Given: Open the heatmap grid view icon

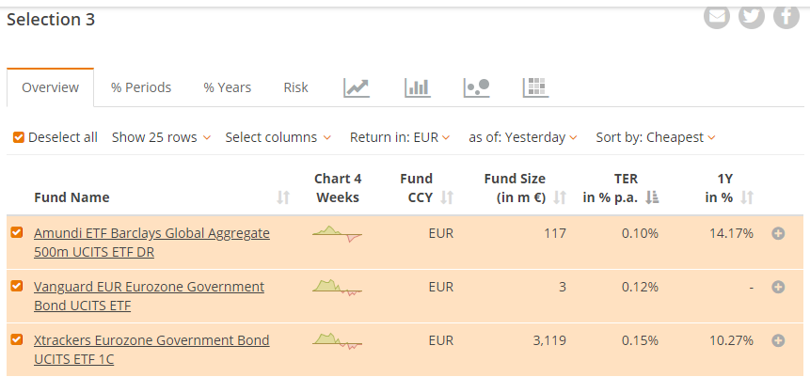Looking at the screenshot, I should coord(535,87).
